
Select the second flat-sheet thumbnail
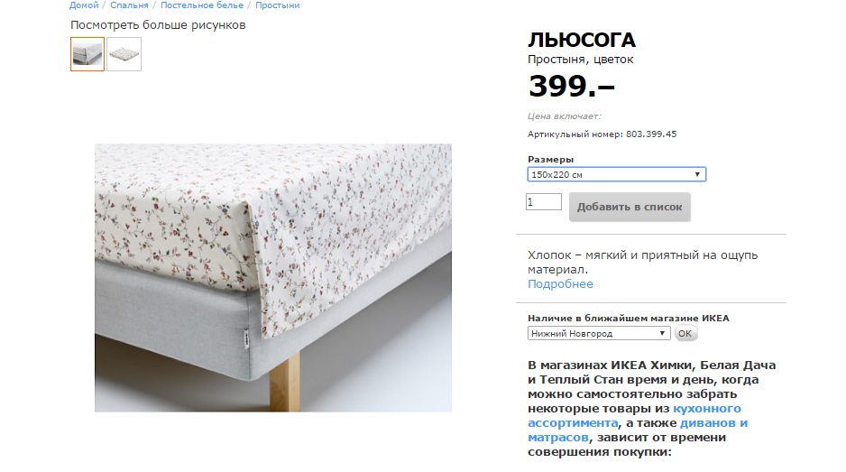tap(124, 54)
